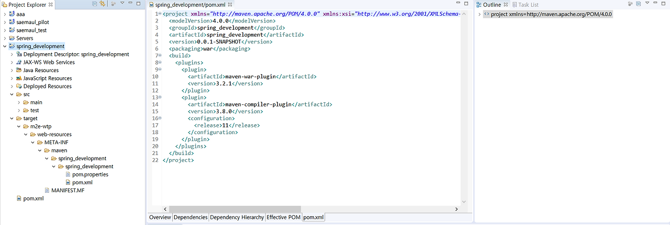Expand the saemaul_pilot project
Viewport: 670px width, 225px height.
5,22
